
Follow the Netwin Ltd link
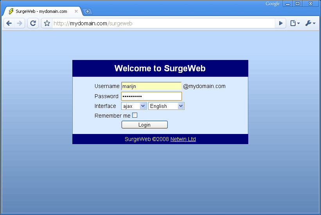point(183,139)
